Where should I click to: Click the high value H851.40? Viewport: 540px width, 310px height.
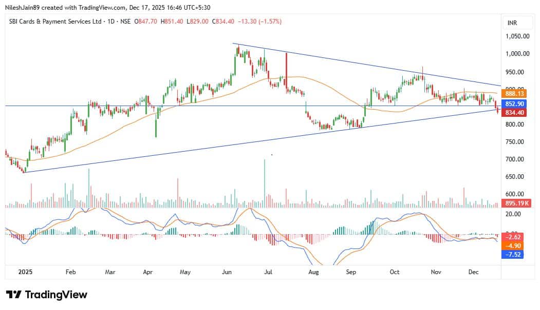coord(172,22)
